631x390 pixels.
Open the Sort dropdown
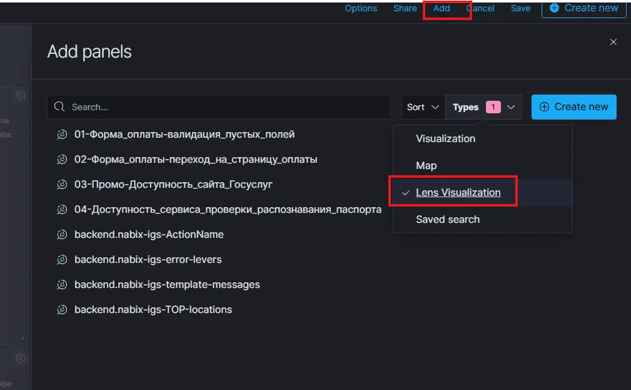[x=423, y=107]
